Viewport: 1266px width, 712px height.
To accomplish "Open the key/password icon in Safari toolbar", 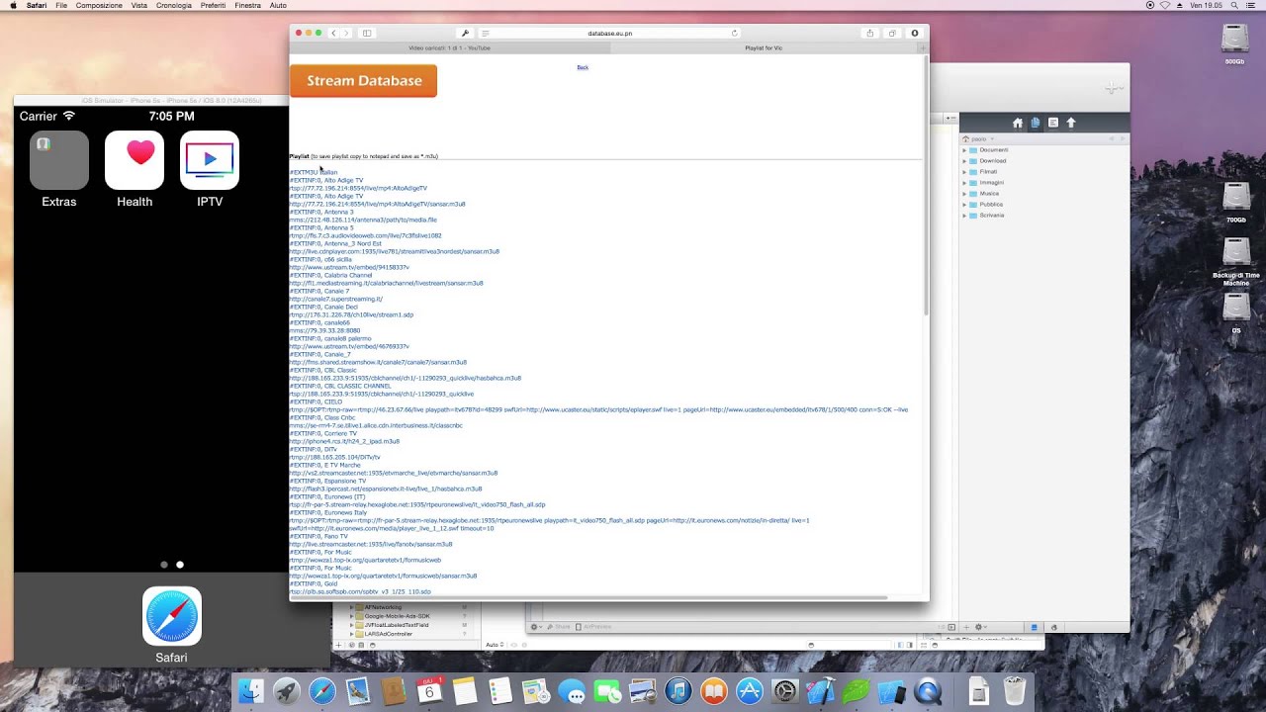I will [465, 33].
